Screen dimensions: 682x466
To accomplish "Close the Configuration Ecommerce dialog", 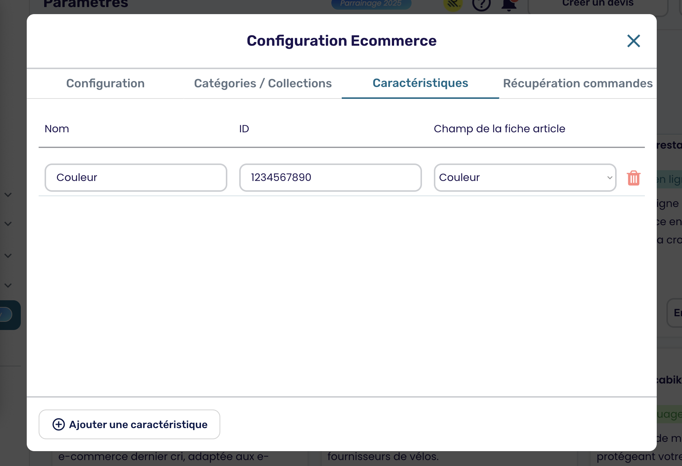I will (633, 41).
